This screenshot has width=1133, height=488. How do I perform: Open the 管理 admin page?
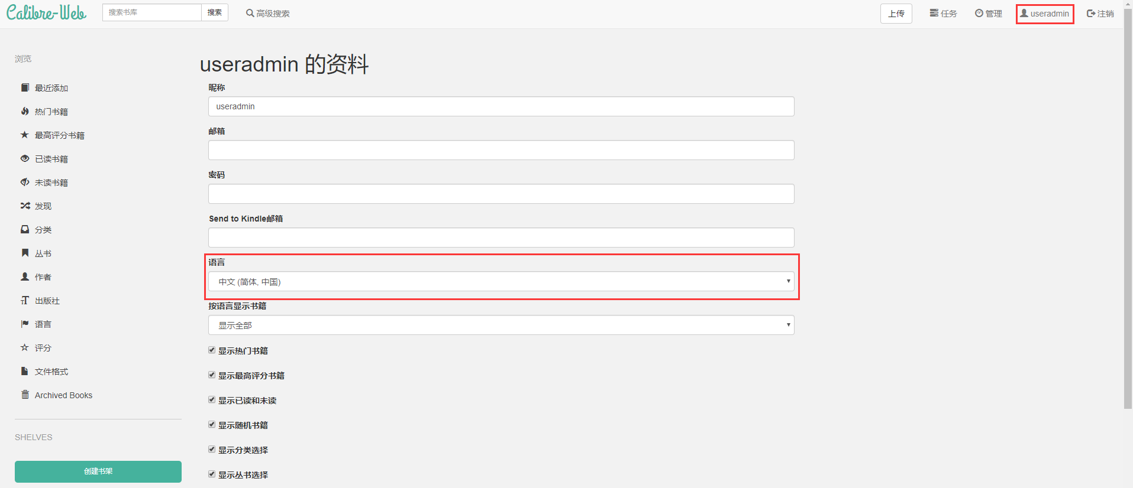(x=988, y=12)
